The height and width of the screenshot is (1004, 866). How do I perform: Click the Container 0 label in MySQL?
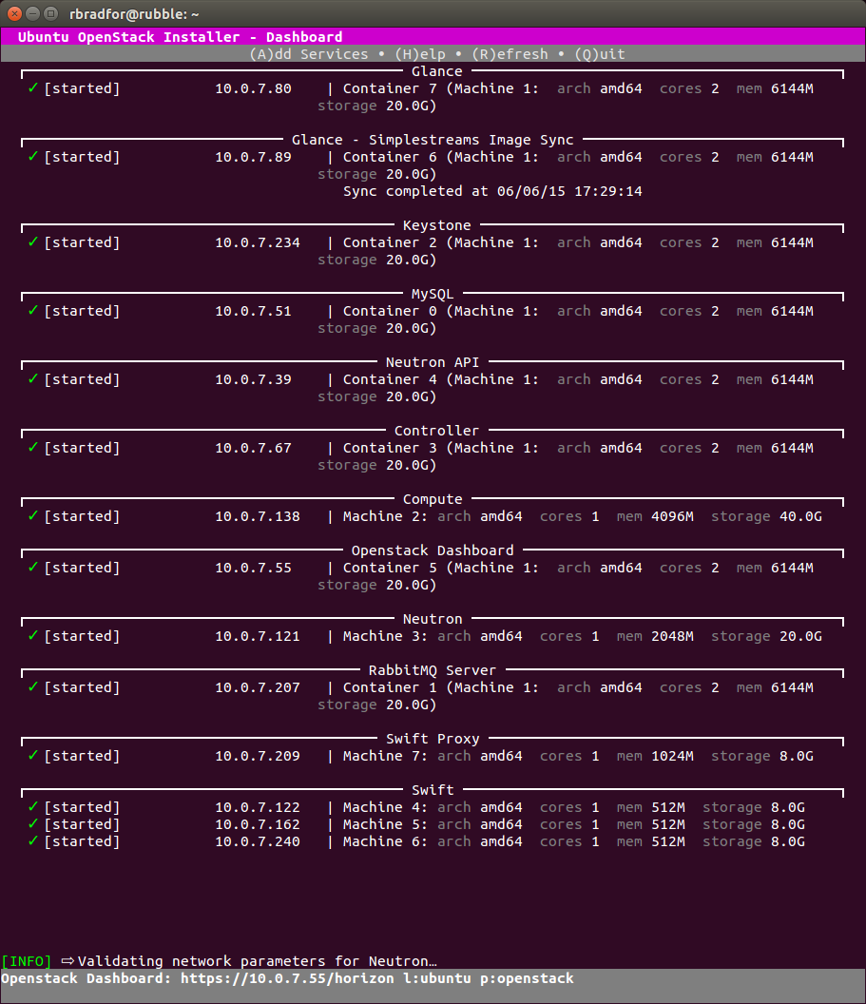click(x=390, y=311)
